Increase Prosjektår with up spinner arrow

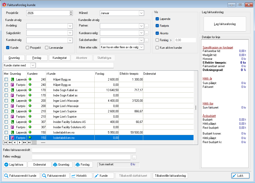click(x=71, y=12)
